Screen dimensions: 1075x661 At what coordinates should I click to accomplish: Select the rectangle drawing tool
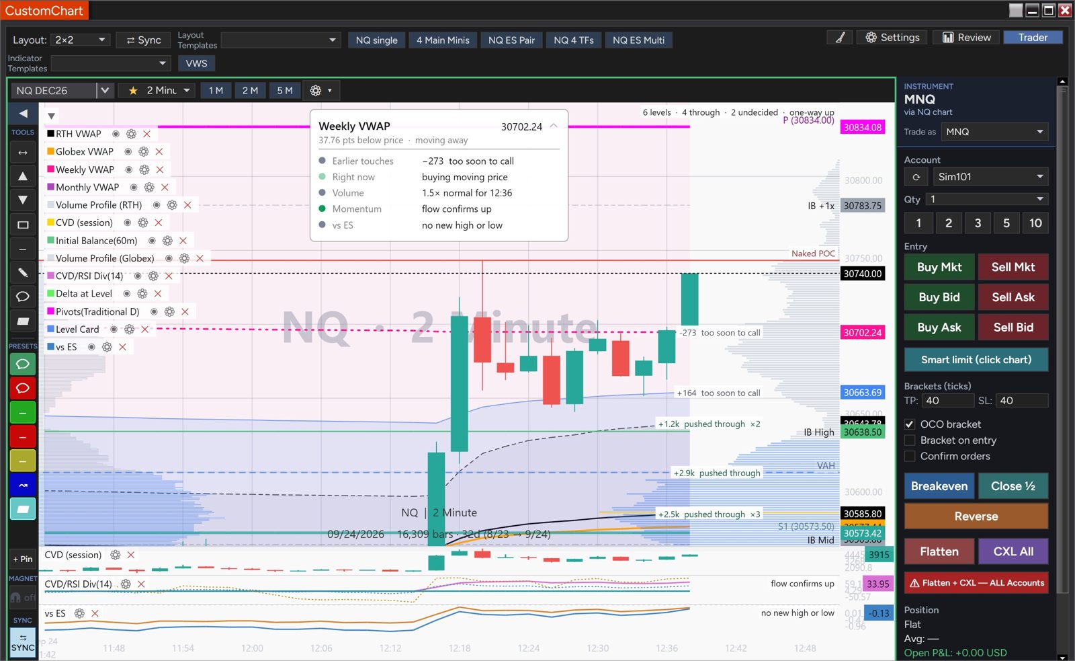(x=23, y=225)
